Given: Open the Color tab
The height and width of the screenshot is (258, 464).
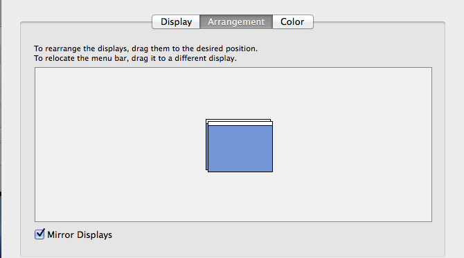Looking at the screenshot, I should click(292, 22).
